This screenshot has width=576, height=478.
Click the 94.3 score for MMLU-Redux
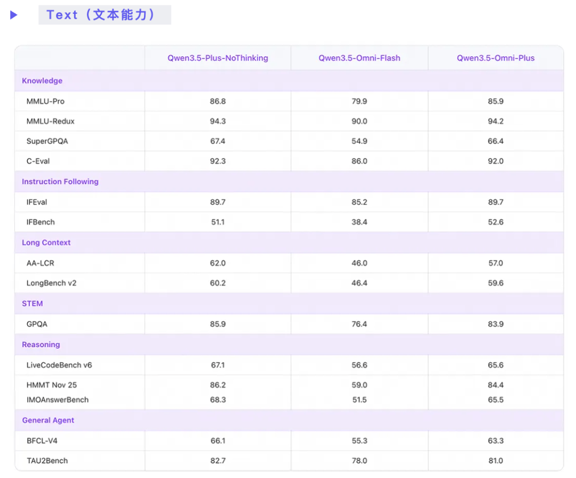click(x=218, y=121)
